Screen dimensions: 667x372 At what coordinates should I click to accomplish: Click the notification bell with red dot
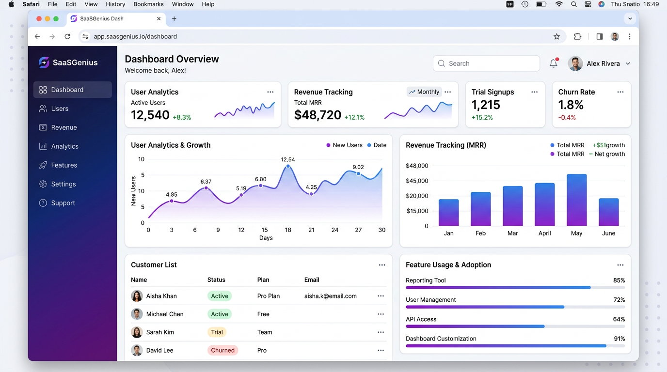[553, 63]
